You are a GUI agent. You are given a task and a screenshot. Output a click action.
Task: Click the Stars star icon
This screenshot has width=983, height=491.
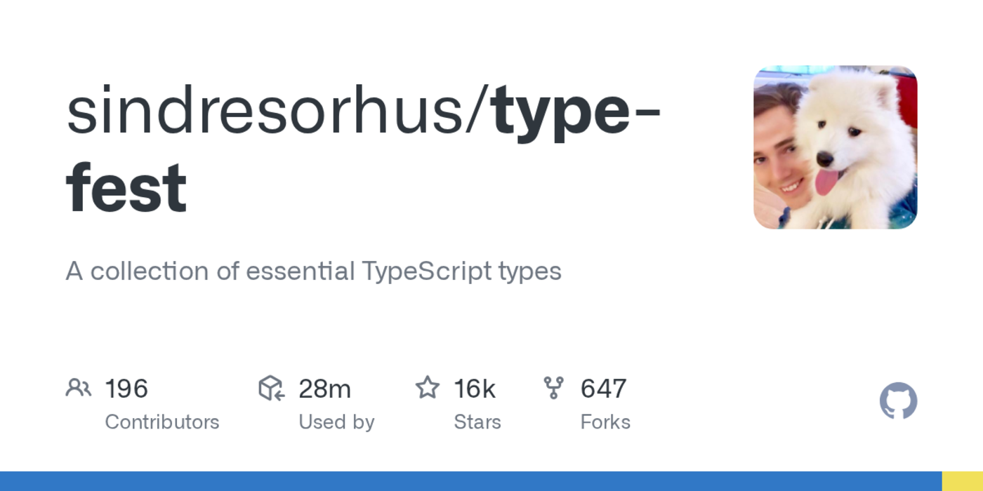coord(427,388)
